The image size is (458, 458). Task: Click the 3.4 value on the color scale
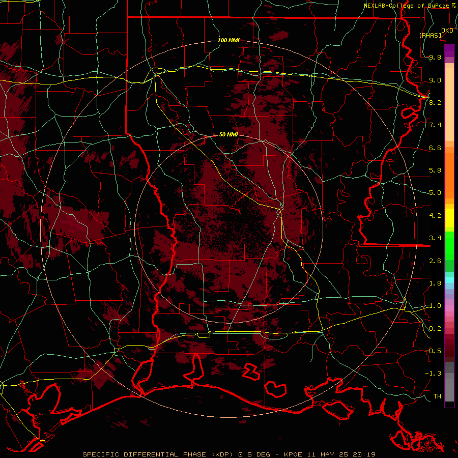(435, 238)
